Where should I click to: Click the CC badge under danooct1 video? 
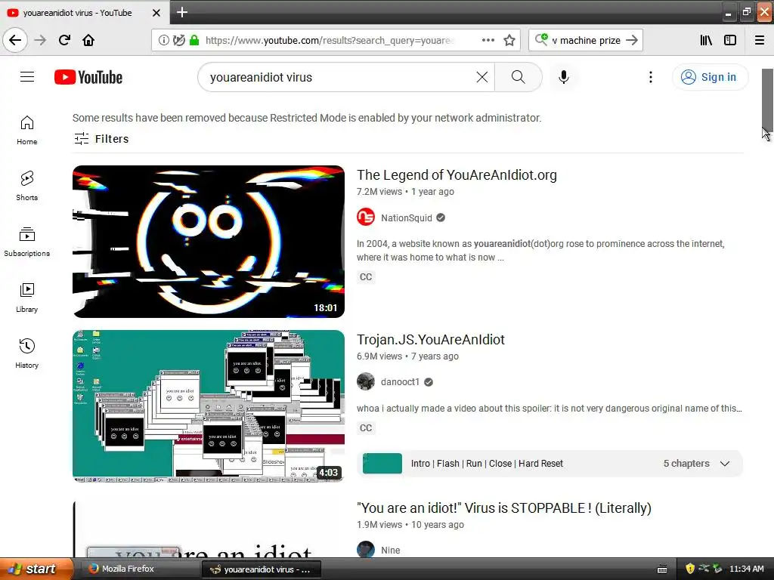pyautogui.click(x=366, y=427)
